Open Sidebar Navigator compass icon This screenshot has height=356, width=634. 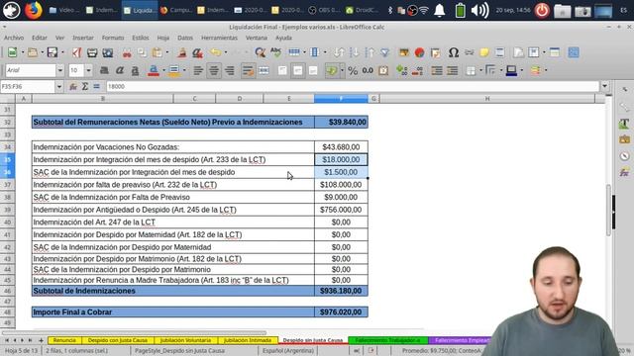coord(624,156)
